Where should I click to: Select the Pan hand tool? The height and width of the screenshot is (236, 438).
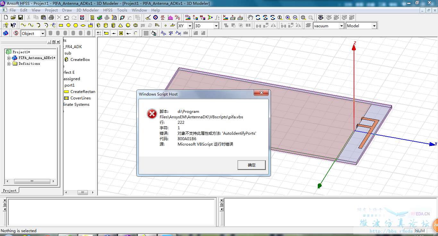click(x=250, y=18)
